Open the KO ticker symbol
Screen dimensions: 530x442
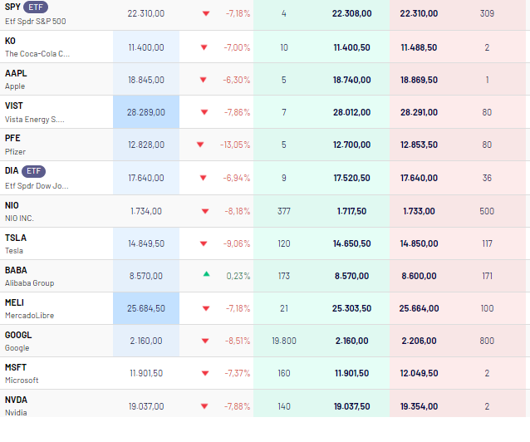click(10, 41)
